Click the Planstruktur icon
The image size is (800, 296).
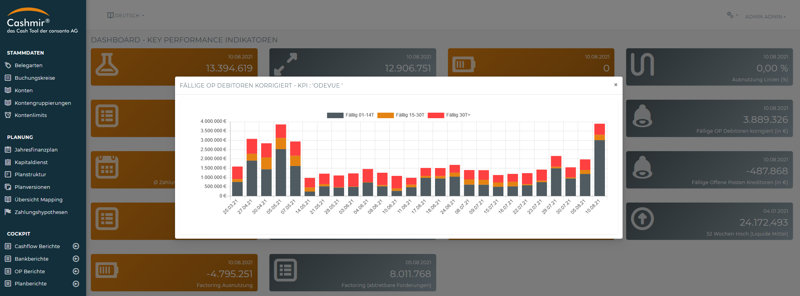(x=8, y=174)
